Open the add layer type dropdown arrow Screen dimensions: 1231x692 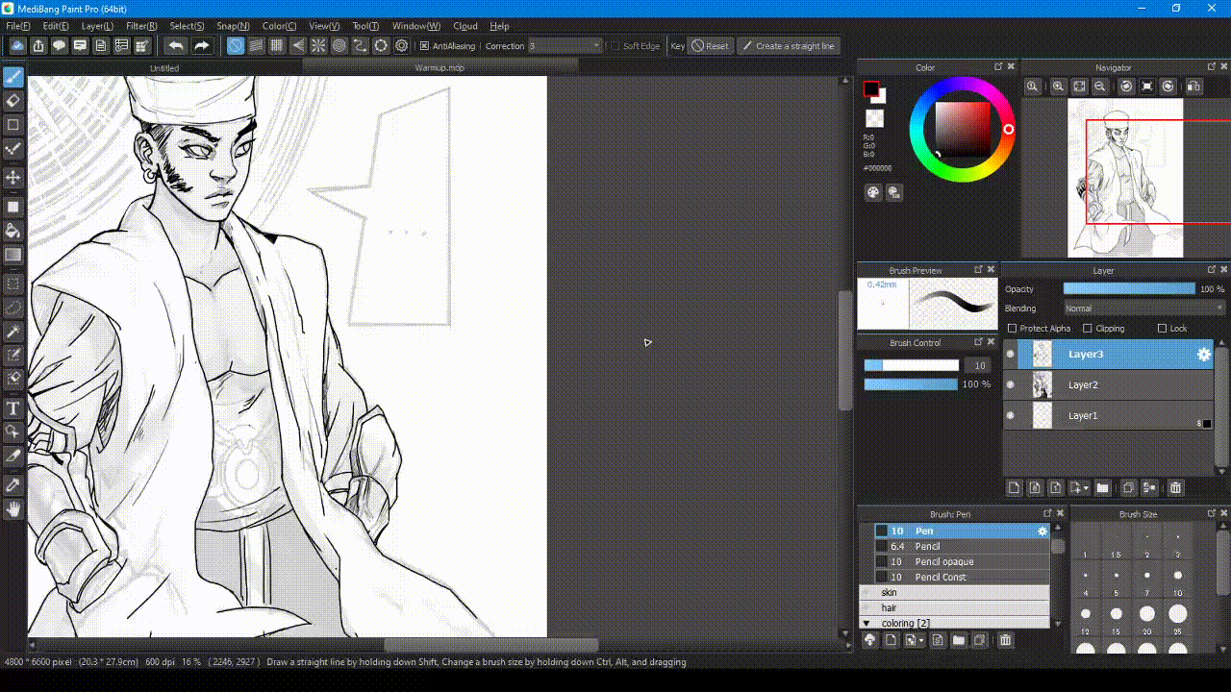[x=1085, y=487]
